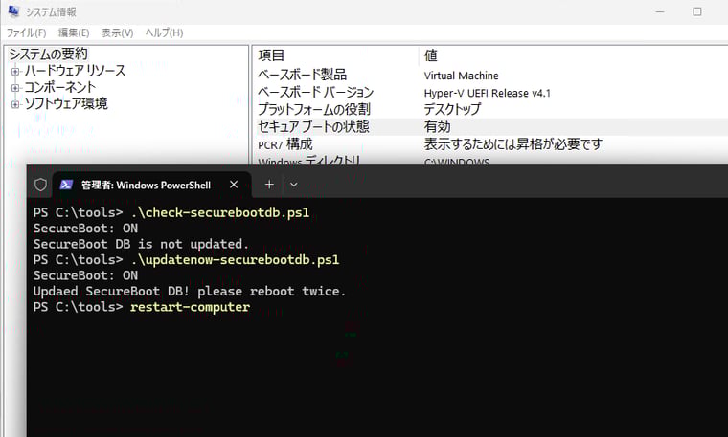Click the 'SecureBoot DB is not updated.' output
728x437 pixels.
[x=141, y=244]
